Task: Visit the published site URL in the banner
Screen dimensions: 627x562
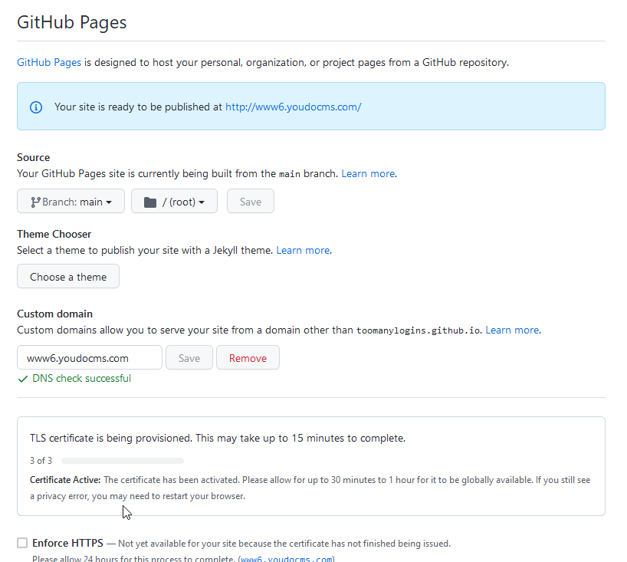Action: click(293, 107)
